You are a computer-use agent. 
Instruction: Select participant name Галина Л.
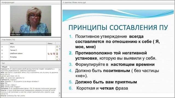(x=14, y=50)
